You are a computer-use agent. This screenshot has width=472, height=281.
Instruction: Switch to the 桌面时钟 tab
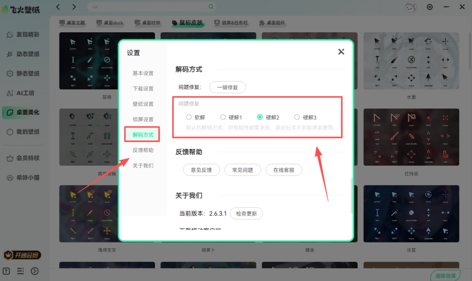(x=147, y=23)
